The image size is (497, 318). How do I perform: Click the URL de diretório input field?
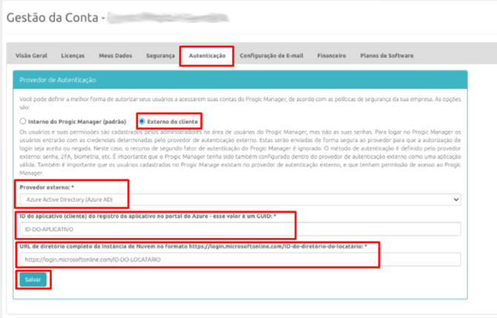[240, 259]
